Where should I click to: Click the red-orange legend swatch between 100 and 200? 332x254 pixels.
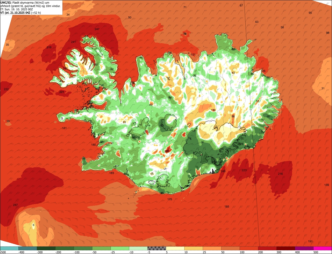coord(249,248)
